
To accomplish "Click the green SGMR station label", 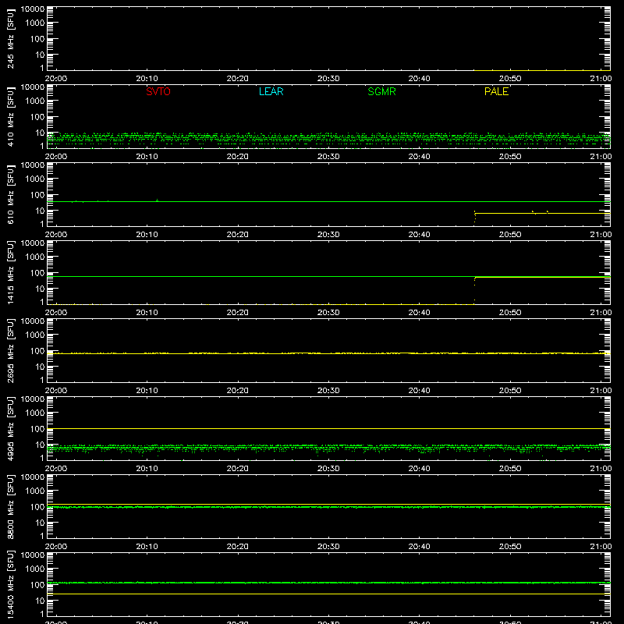I will pyautogui.click(x=381, y=91).
